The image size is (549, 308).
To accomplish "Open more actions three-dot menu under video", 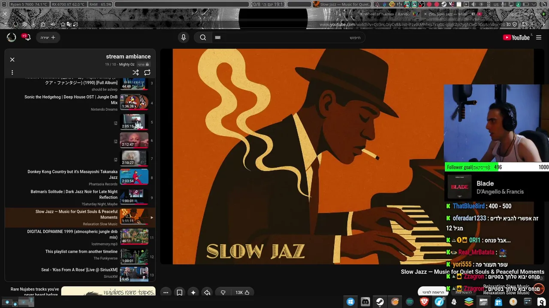I will click(166, 293).
